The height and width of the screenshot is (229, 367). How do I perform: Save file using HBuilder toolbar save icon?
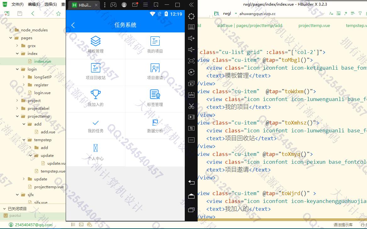click(x=20, y=13)
